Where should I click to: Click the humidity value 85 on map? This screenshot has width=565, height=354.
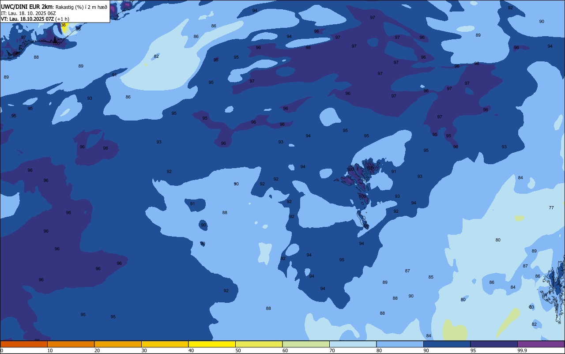coord(431,277)
